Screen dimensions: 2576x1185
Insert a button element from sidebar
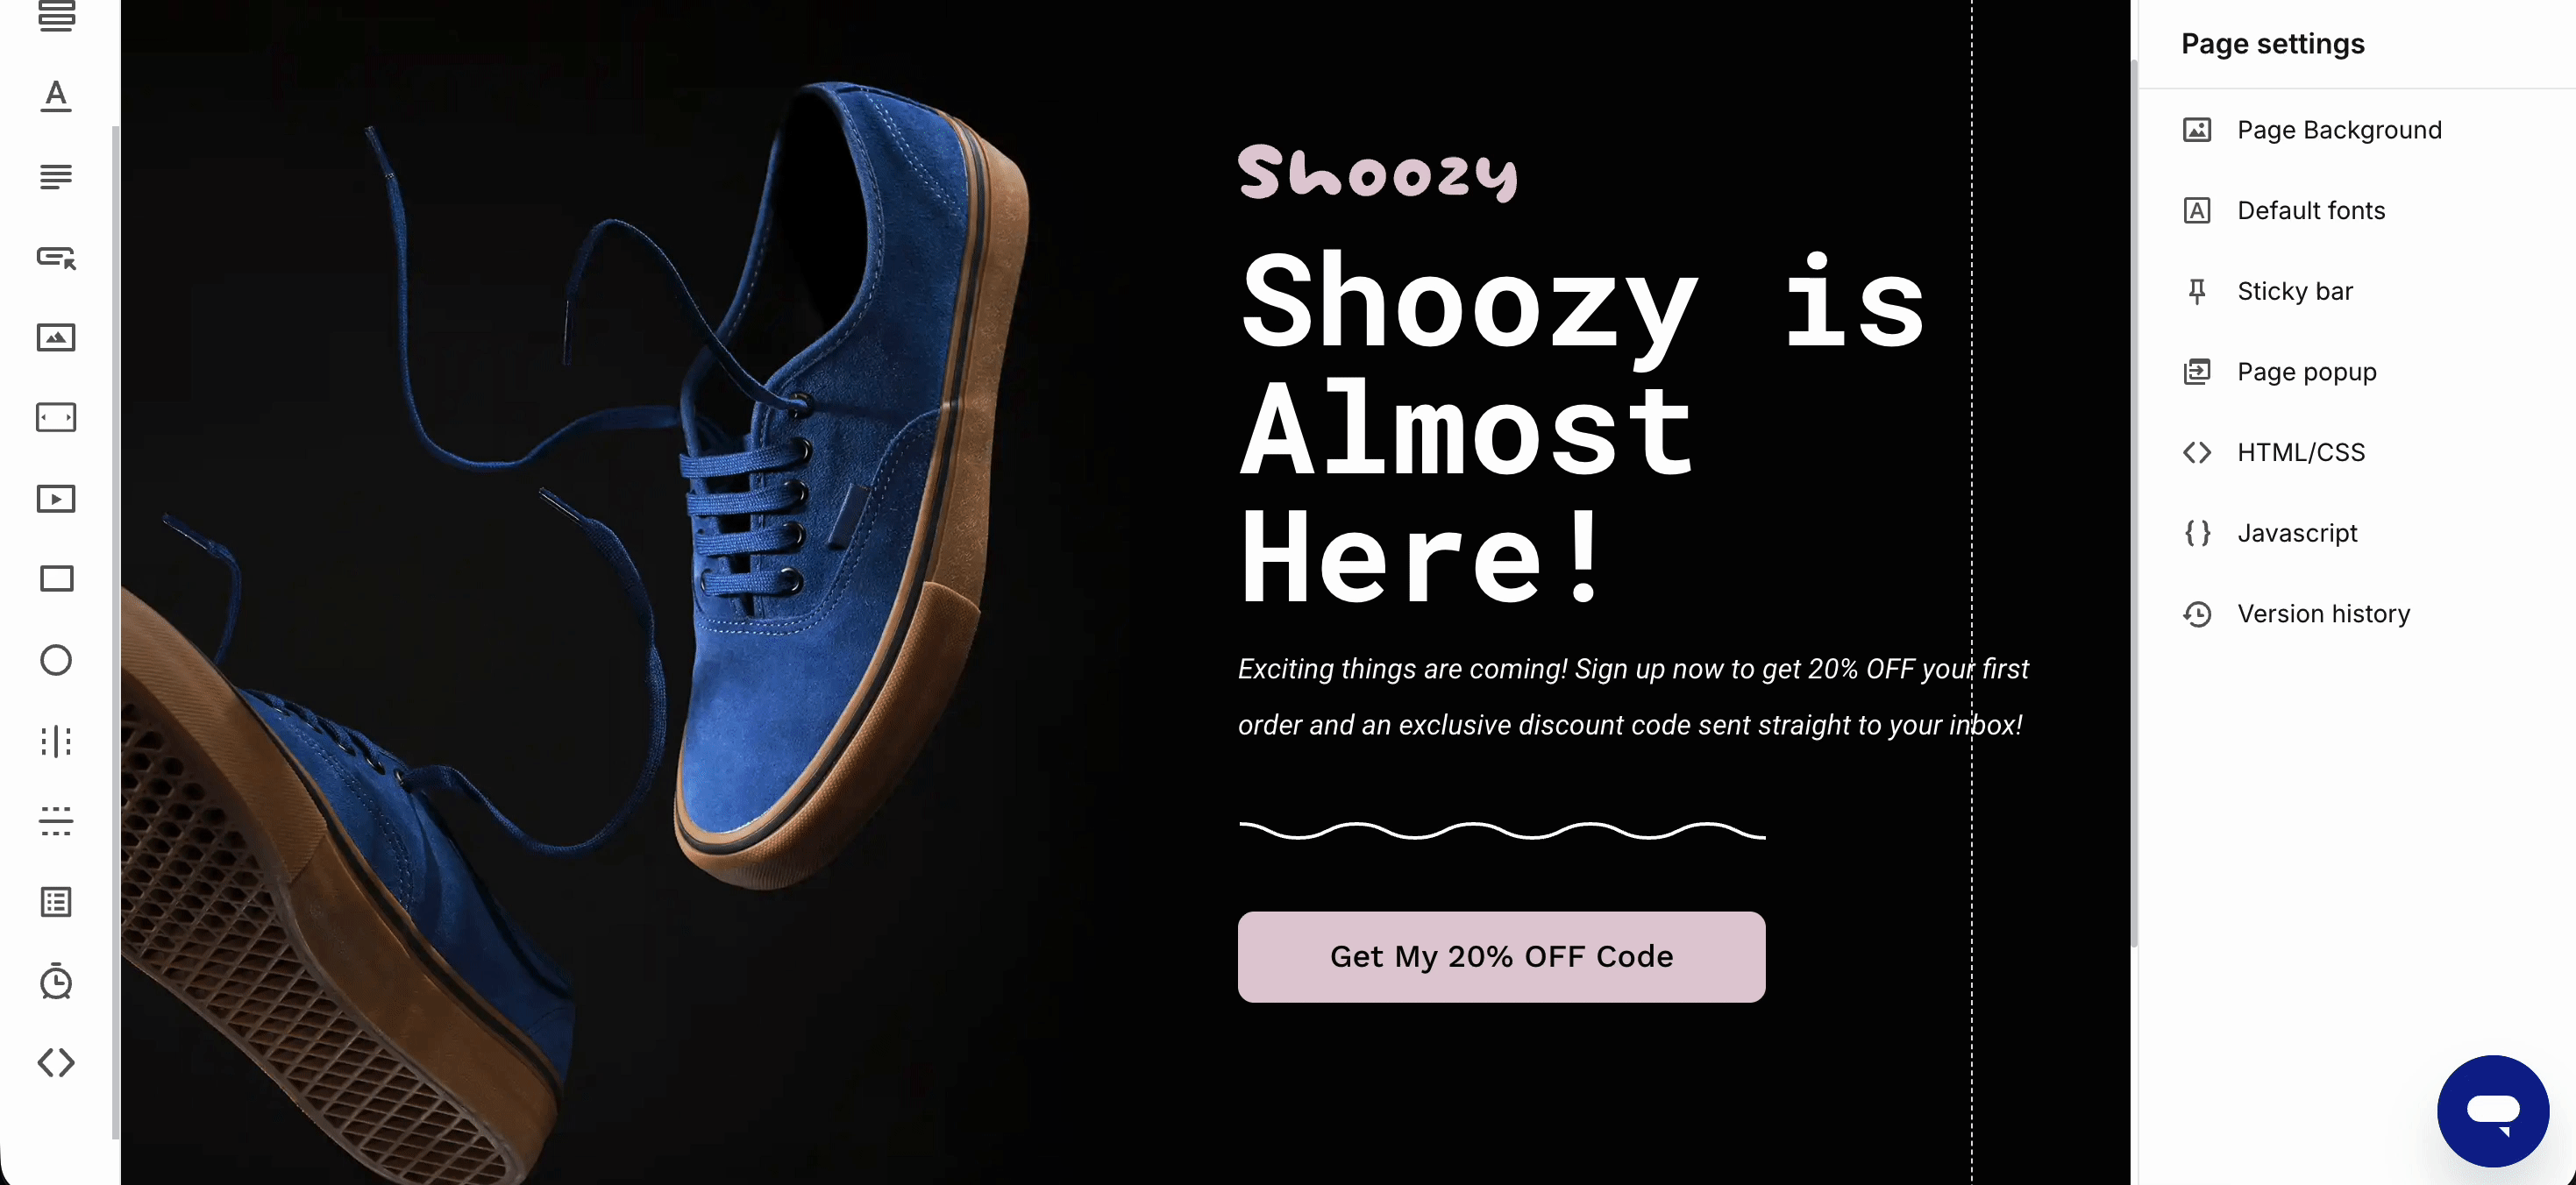tap(56, 257)
